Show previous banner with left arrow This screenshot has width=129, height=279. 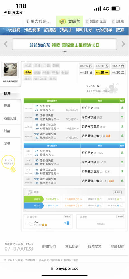click(x=6, y=44)
